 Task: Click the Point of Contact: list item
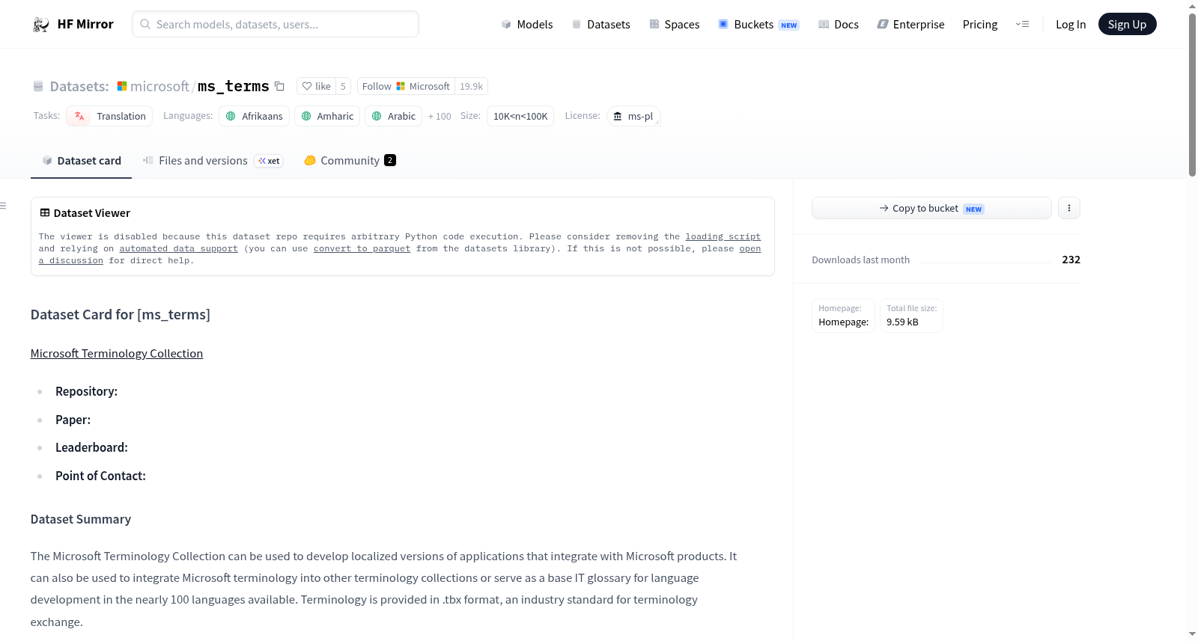tap(100, 476)
